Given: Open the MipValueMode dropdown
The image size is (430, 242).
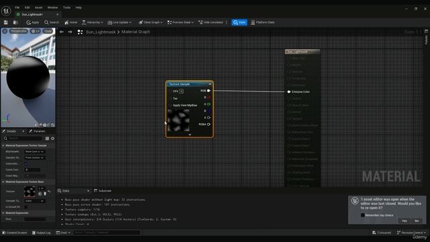Looking at the screenshot, I should point(34,151).
